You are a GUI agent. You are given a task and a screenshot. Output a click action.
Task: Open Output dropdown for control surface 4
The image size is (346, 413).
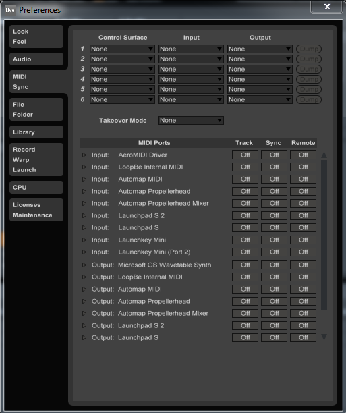(x=260, y=79)
